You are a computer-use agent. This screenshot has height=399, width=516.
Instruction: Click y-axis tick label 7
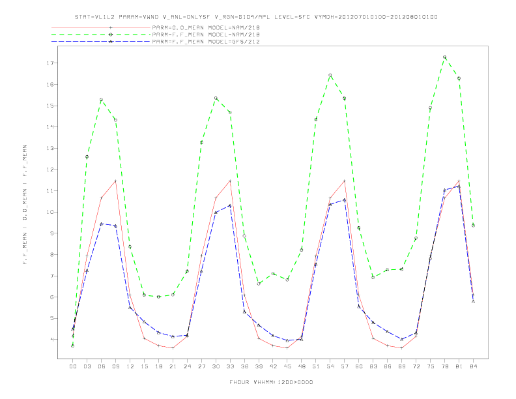[51, 276]
